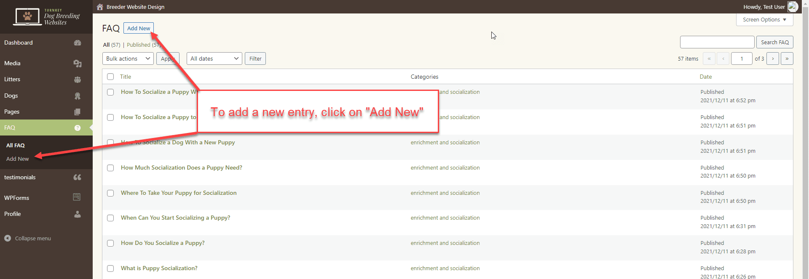Go to the next page of results
The height and width of the screenshot is (279, 809).
(x=773, y=58)
